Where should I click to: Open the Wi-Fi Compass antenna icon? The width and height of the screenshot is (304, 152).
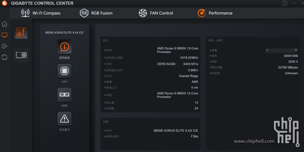(25, 13)
